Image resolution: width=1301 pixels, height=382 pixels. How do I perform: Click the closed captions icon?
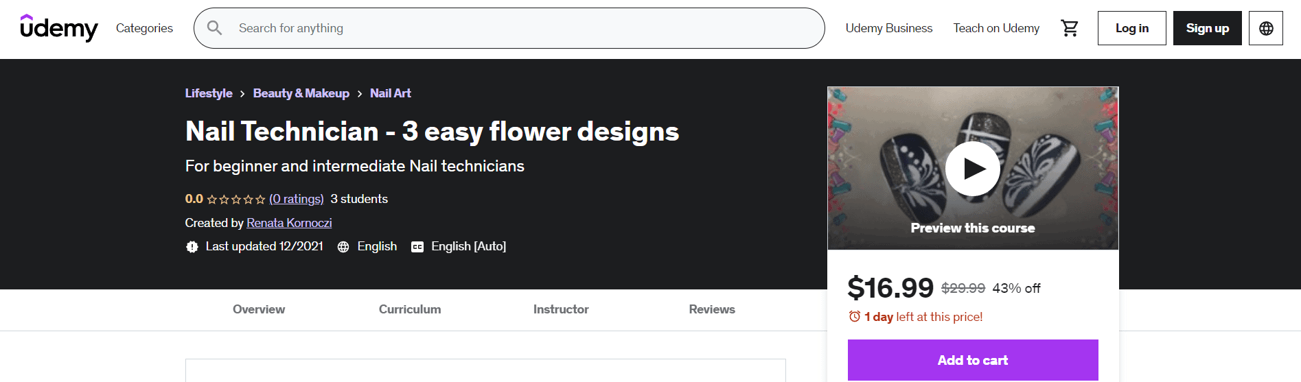[417, 247]
